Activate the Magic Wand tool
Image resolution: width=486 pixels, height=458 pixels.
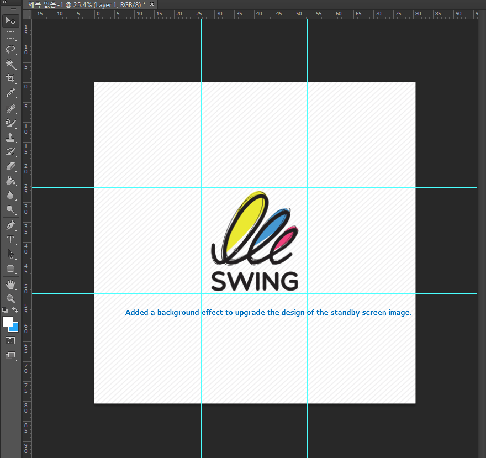[x=10, y=65]
